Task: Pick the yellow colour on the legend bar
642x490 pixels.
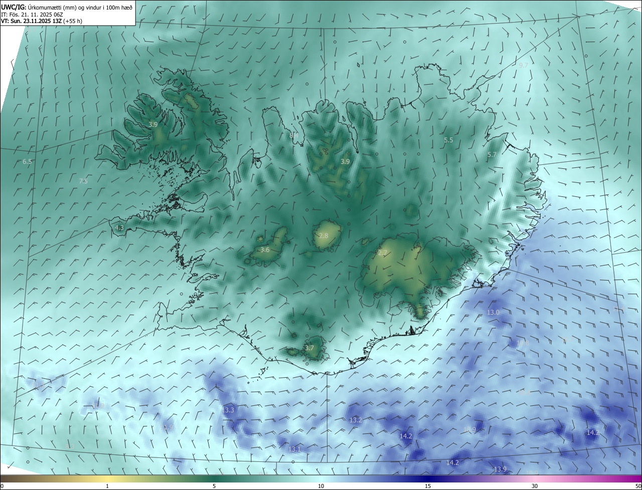Action: [107, 478]
